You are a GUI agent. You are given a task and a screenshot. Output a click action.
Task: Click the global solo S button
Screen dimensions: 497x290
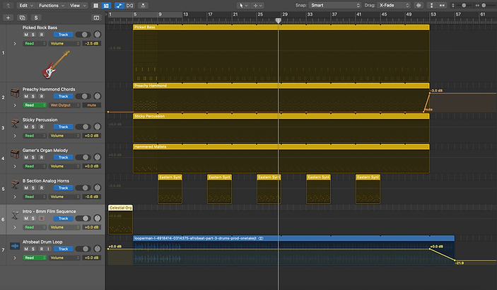point(36,18)
